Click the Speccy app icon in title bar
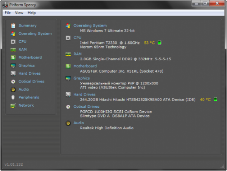Viewport: 227px width, 171px height. (5, 5)
